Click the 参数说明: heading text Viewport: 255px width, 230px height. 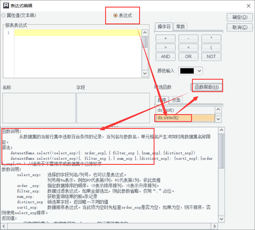pos(11,169)
